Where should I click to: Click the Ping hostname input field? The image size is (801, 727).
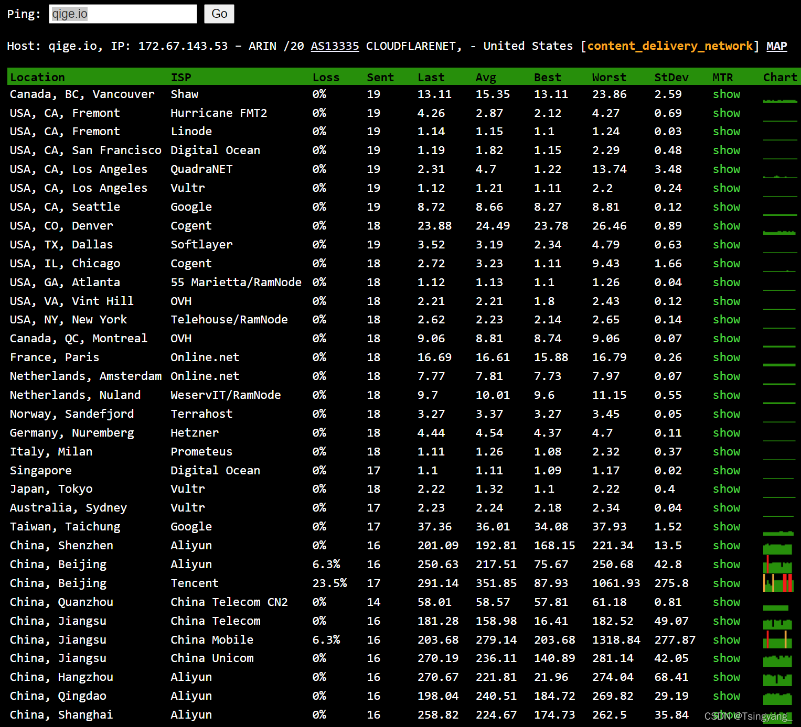[x=123, y=14]
